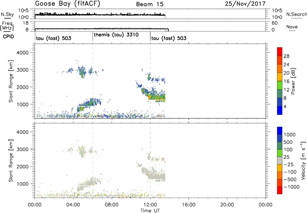Click the red top segment of power color bar
Screen dimensions: 307x213
pos(280,52)
